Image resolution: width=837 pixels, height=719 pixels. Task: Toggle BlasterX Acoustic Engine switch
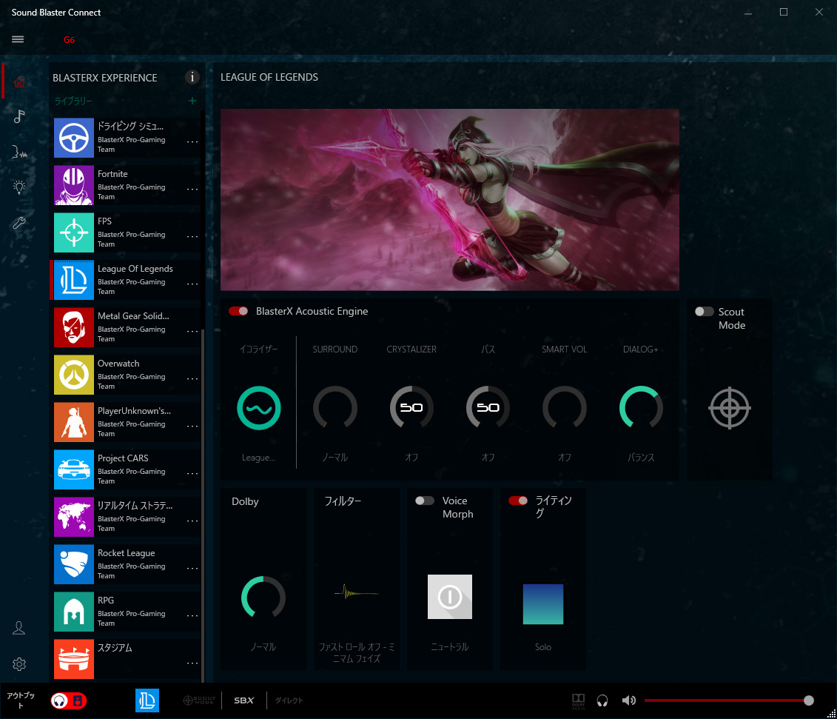[238, 311]
